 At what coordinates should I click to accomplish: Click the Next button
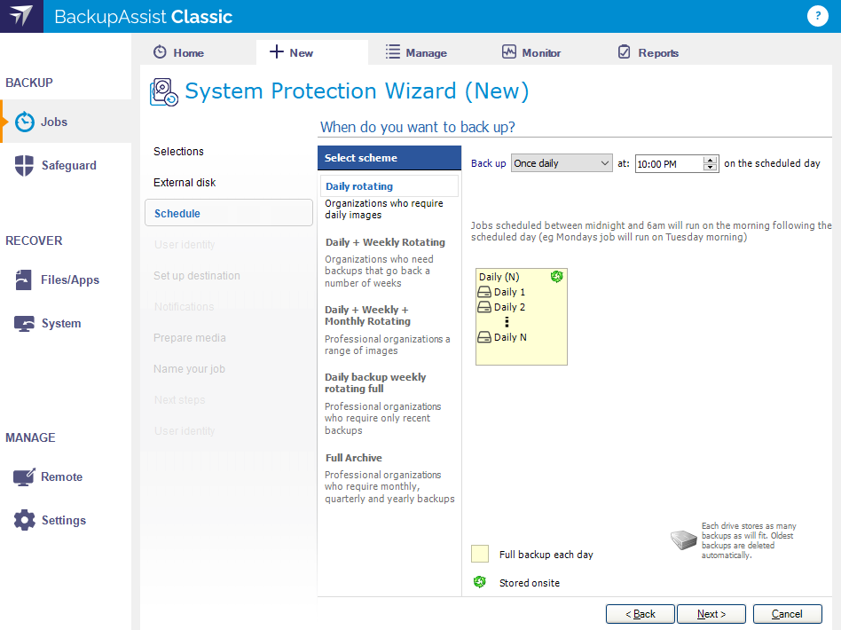click(711, 614)
